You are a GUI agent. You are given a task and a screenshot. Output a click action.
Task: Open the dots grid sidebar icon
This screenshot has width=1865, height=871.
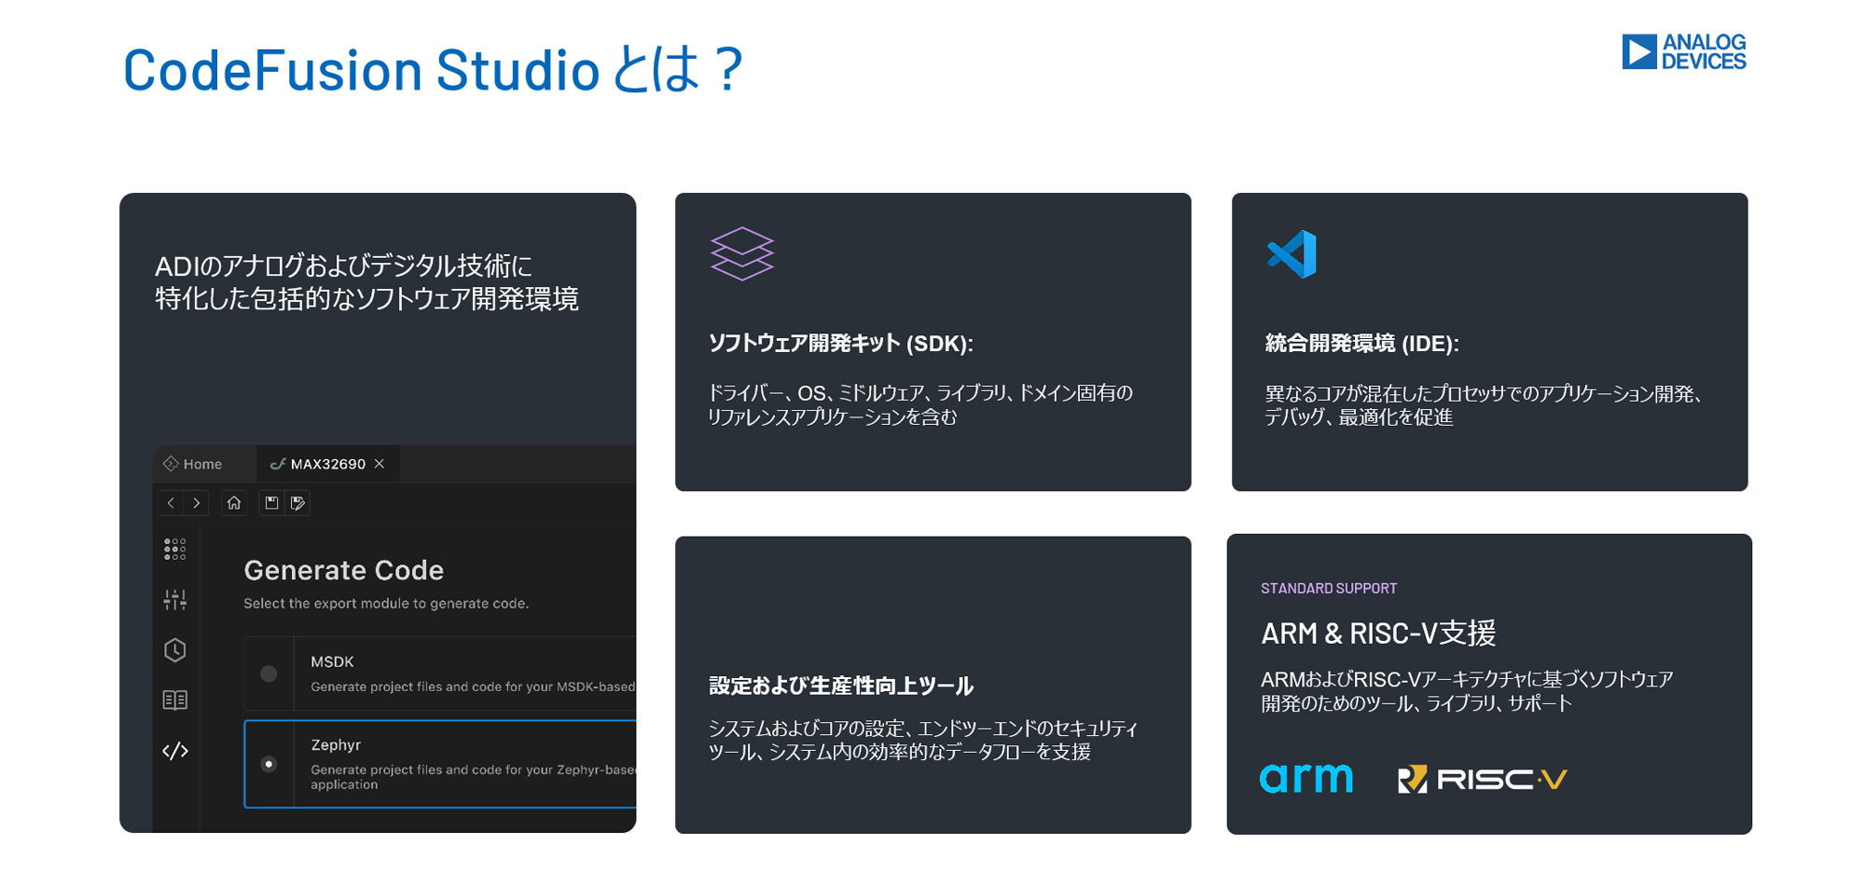coord(175,549)
